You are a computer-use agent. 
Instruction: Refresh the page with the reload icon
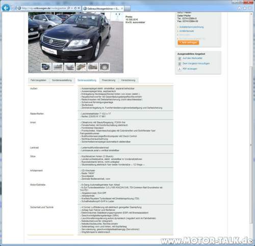75,8
